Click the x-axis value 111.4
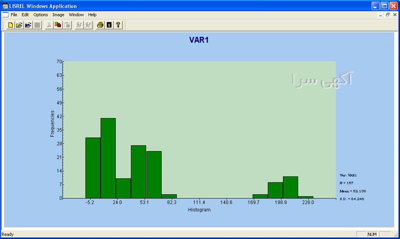The height and width of the screenshot is (239, 400). 199,202
